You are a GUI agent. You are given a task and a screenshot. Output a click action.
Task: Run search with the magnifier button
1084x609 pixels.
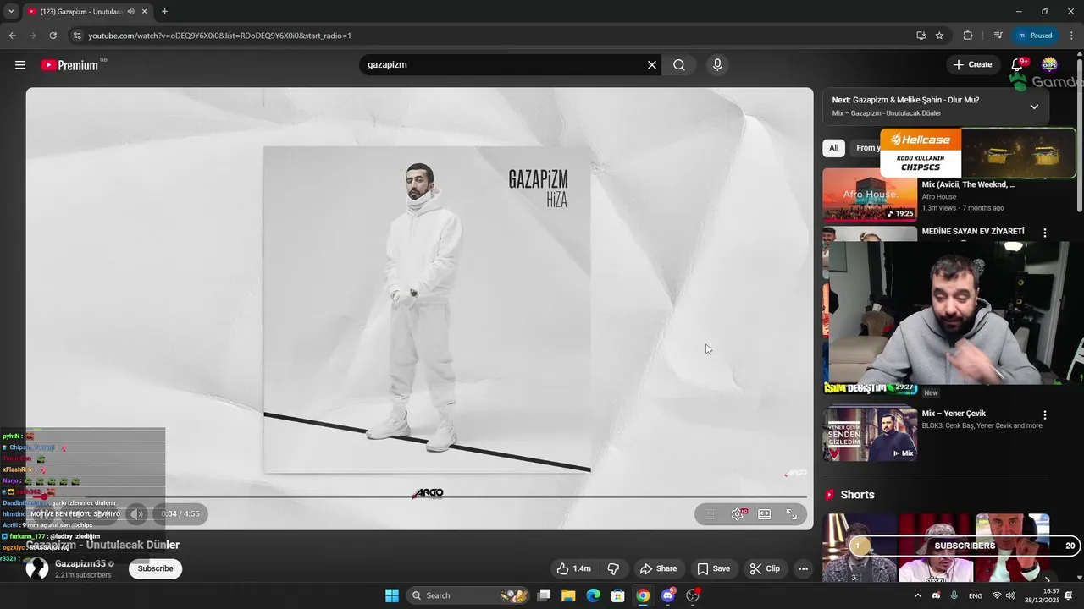(679, 65)
